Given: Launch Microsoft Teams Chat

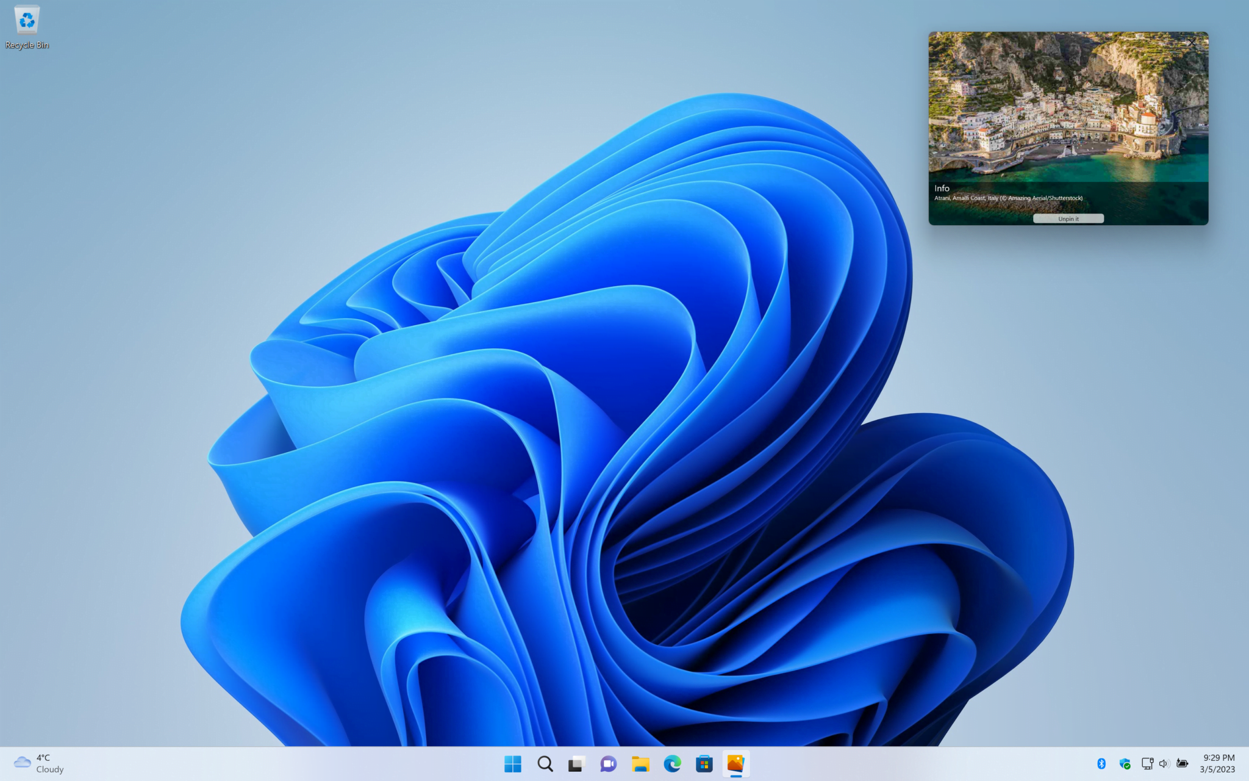Looking at the screenshot, I should 608,763.
